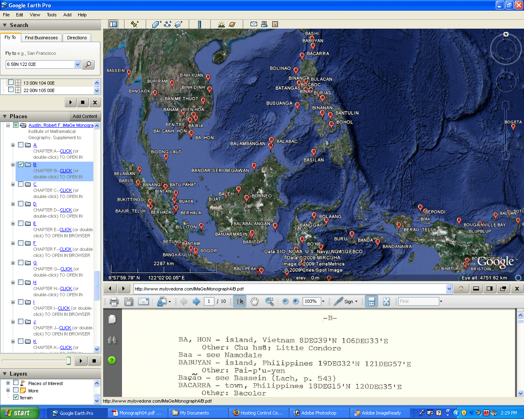Check folder A checkbox
The height and width of the screenshot is (419, 524).
(x=20, y=145)
